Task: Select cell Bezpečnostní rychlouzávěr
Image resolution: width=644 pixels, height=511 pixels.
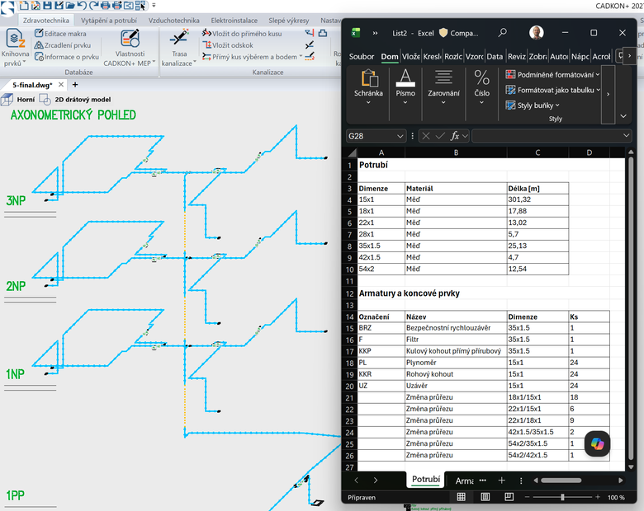Action: (456, 328)
